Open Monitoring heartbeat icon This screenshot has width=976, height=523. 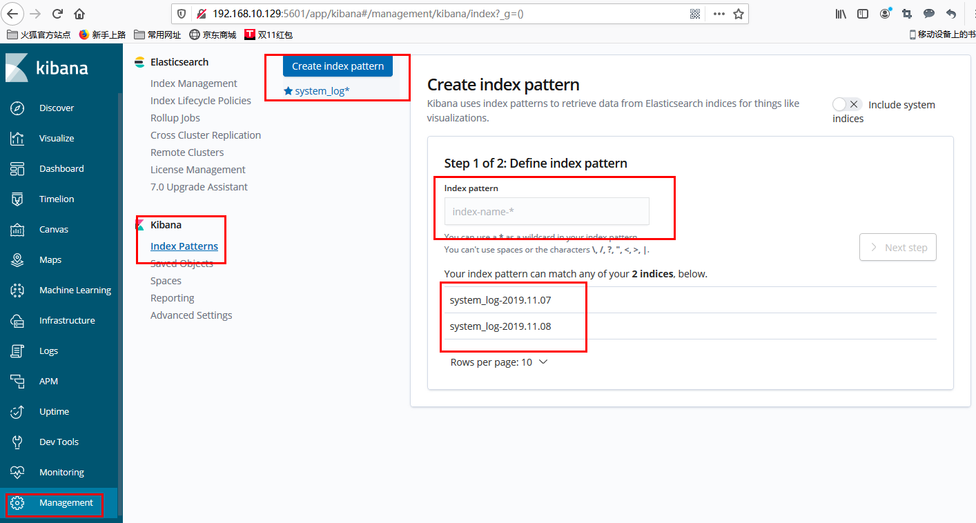point(18,473)
